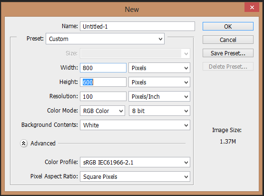Viewport: 264px width, 196px height.
Task: Open the Pixels/Inch resolution units dropdown
Action: coord(159,96)
